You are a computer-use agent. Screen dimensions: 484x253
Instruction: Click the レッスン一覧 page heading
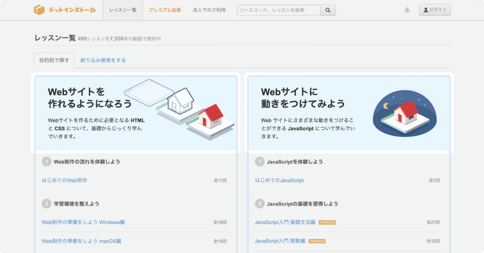coord(55,38)
